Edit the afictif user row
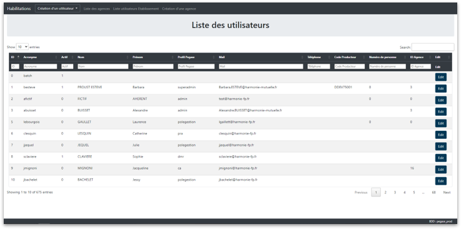Screen dimensions: 461x229 click(x=441, y=100)
